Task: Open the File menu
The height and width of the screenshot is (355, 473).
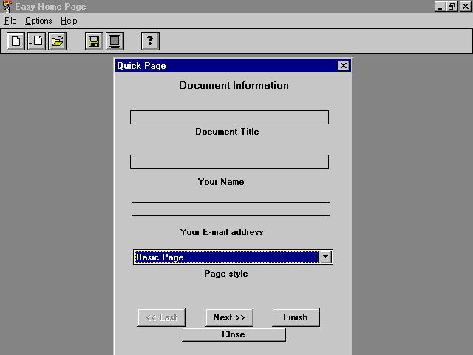Action: (10, 21)
